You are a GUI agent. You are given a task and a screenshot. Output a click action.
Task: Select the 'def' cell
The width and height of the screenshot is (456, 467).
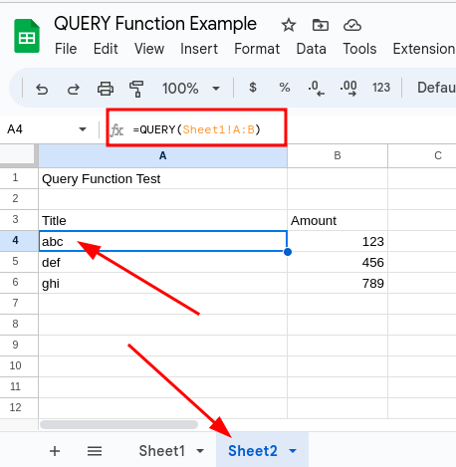(162, 262)
